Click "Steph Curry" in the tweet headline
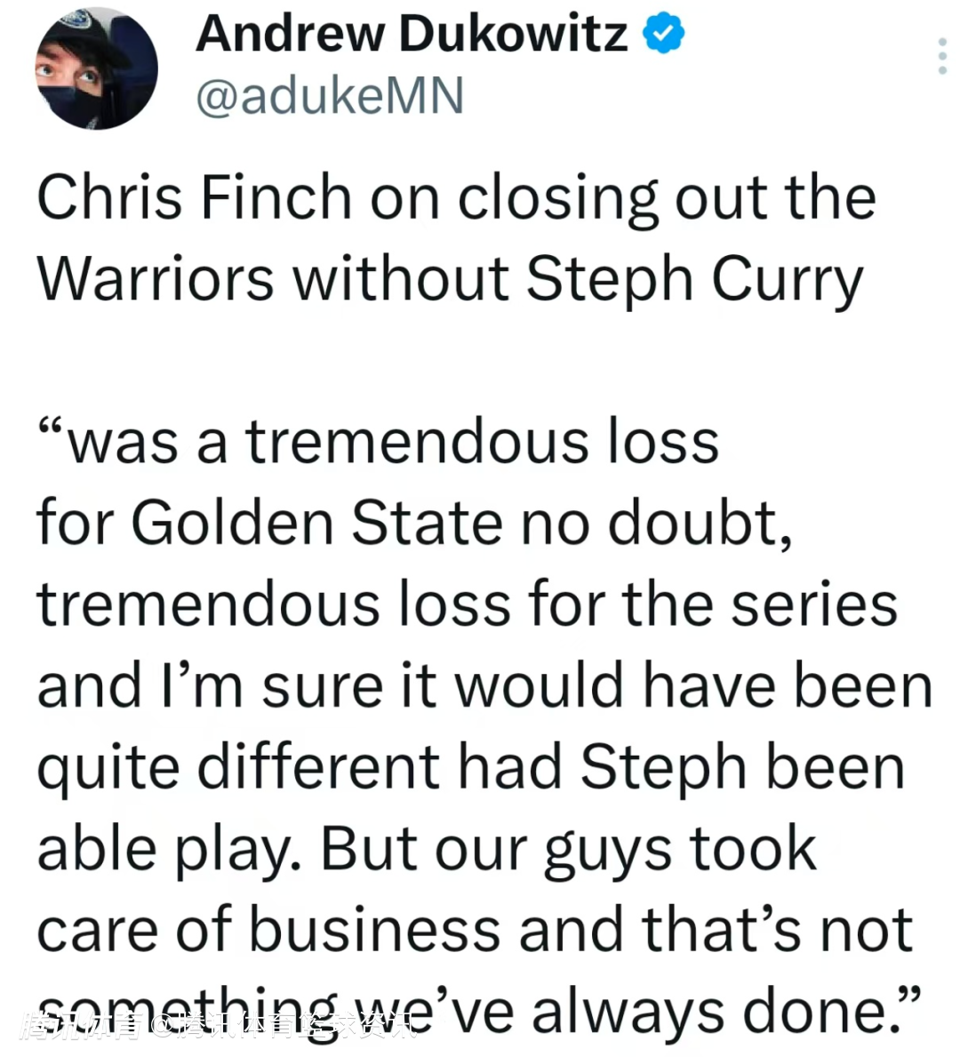Screen dimensions: 960x1057 693,278
